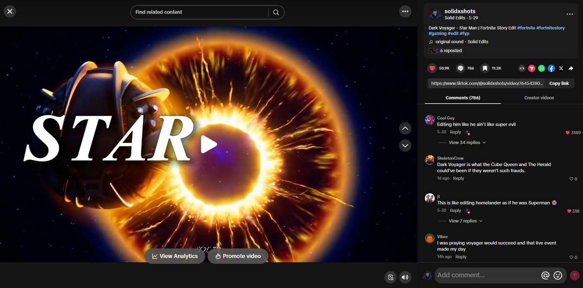The height and width of the screenshot is (288, 583).
Task: Click solidxshots profile avatar
Action: tap(435, 14)
